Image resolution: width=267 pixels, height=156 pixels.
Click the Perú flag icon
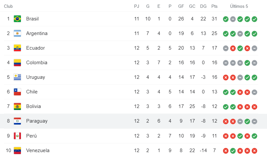[x=17, y=136]
